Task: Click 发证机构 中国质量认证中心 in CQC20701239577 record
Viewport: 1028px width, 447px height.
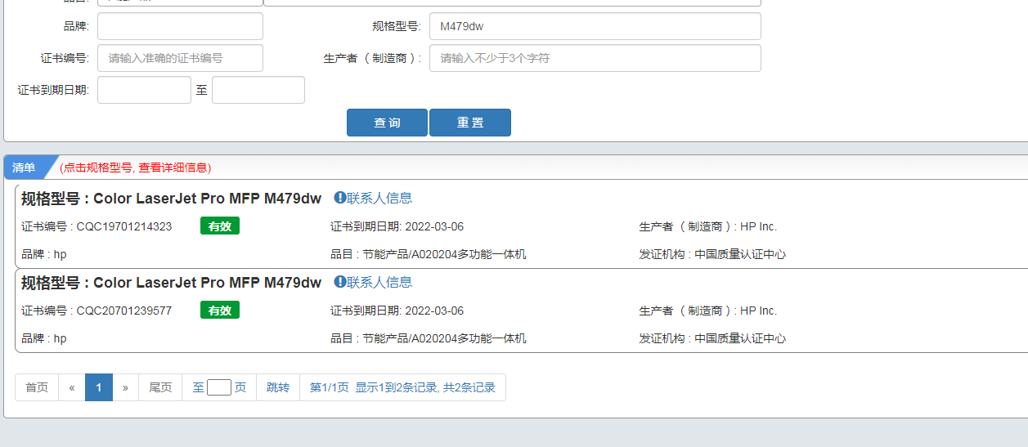Action: tap(713, 338)
